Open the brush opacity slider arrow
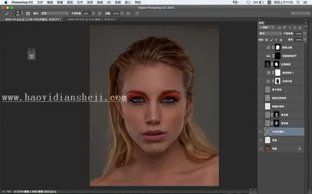Image resolution: width=312 pixels, height=194 pixels. tap(93, 14)
